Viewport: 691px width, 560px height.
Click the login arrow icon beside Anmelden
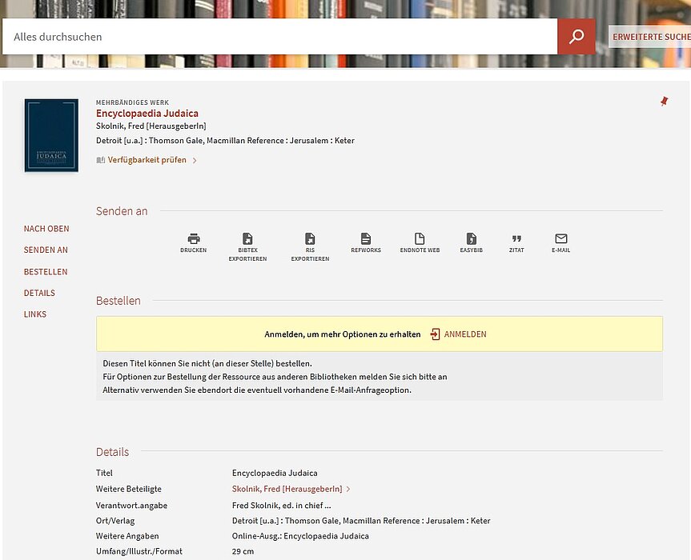(435, 334)
